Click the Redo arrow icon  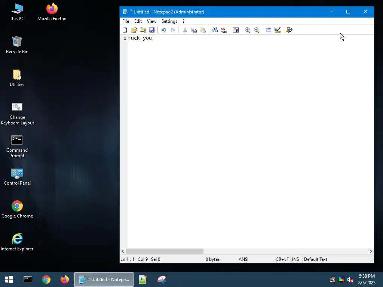173,30
